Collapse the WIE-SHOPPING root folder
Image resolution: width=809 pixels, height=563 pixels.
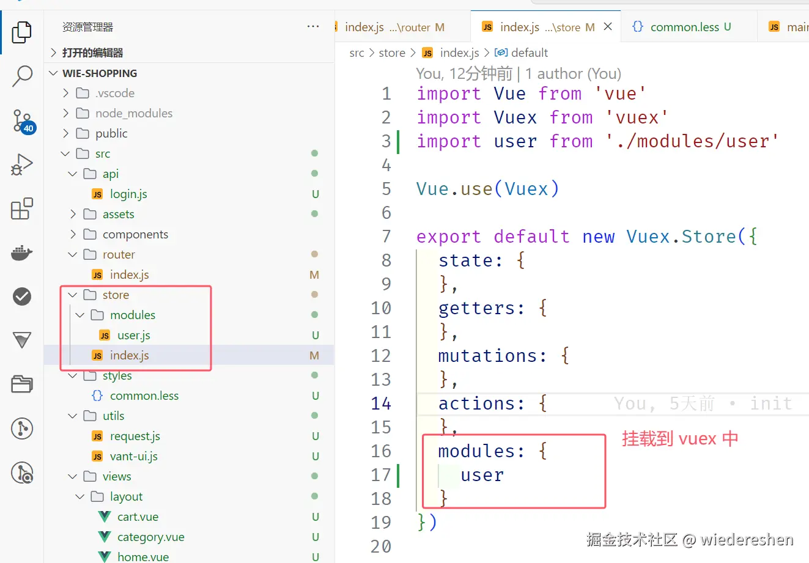coord(54,73)
